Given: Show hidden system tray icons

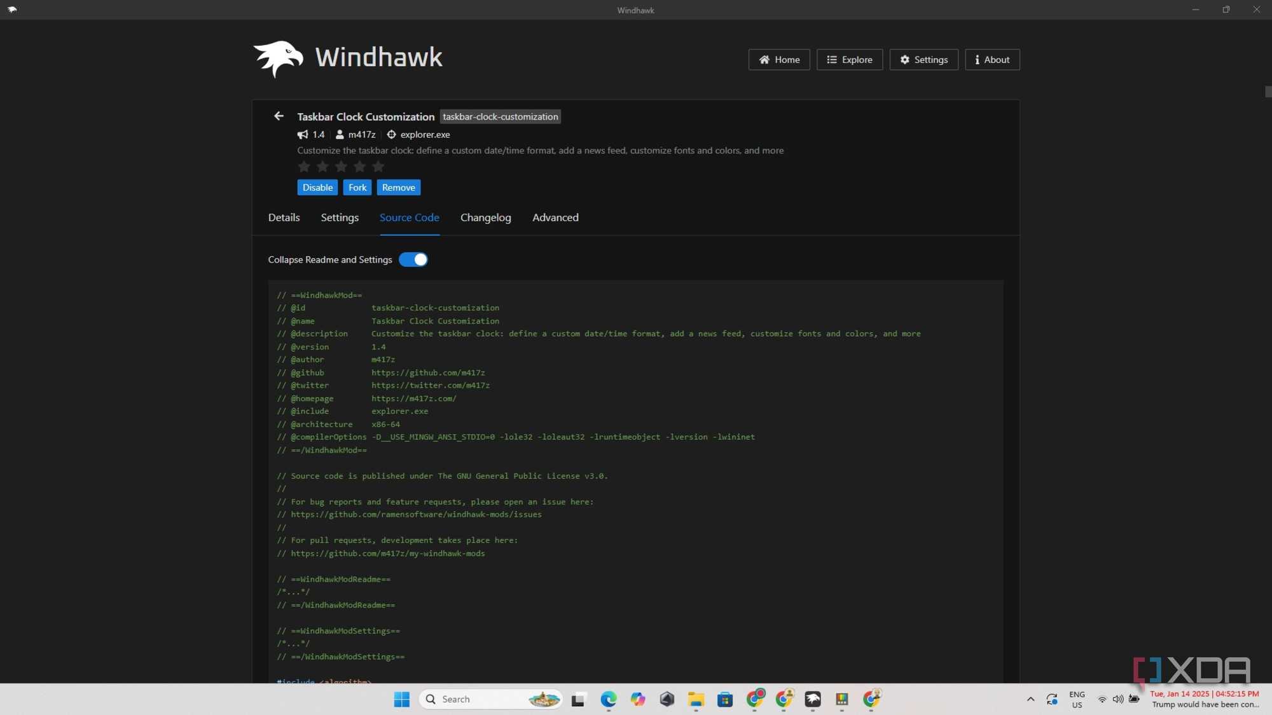Looking at the screenshot, I should coord(1030,699).
